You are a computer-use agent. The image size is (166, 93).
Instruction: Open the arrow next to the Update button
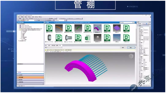pos(136,48)
